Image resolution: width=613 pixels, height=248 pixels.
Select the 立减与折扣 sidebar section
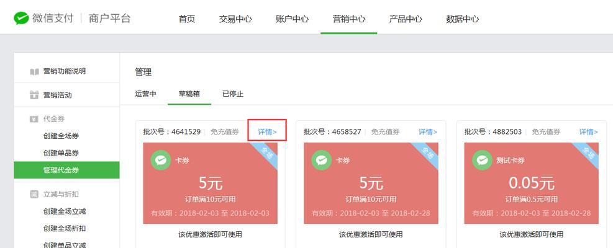pos(61,194)
